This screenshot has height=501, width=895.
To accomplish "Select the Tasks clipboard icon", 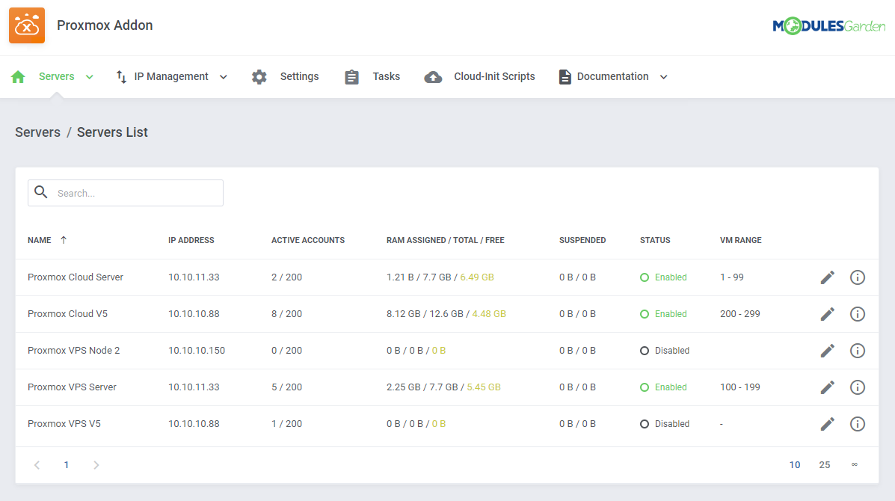I will [351, 76].
